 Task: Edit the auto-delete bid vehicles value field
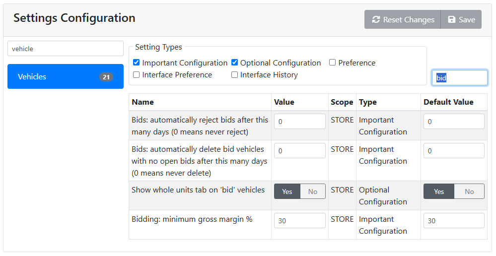[x=299, y=151]
